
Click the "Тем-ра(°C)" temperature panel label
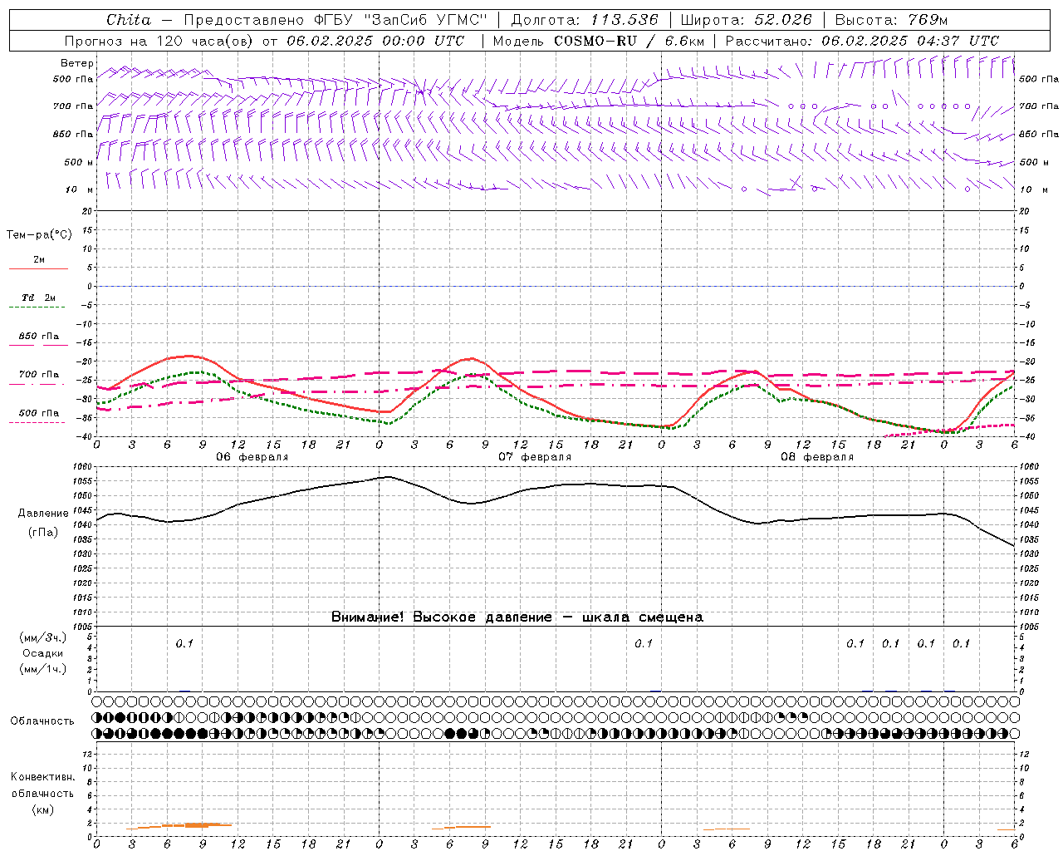(x=39, y=235)
